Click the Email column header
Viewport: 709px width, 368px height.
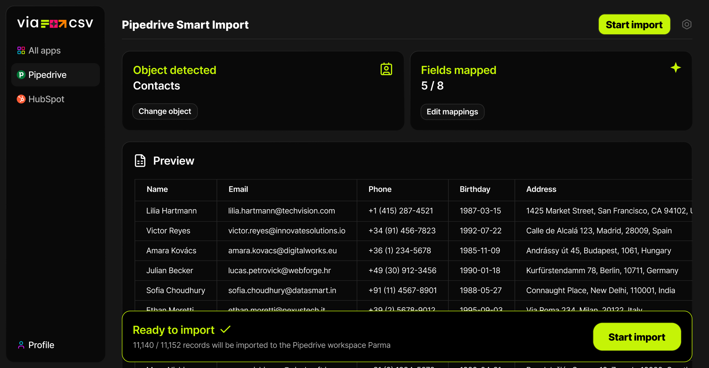click(x=287, y=189)
